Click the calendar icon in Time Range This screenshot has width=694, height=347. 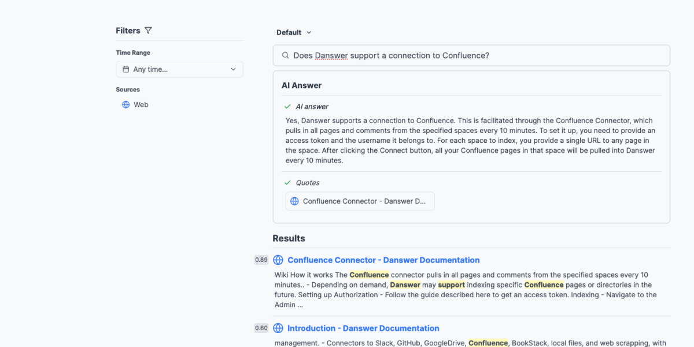[125, 69]
